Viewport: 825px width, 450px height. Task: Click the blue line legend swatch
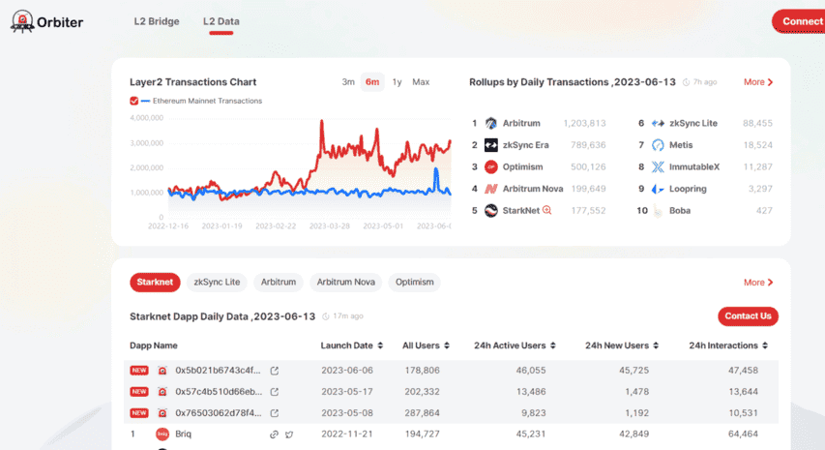pyautogui.click(x=146, y=101)
